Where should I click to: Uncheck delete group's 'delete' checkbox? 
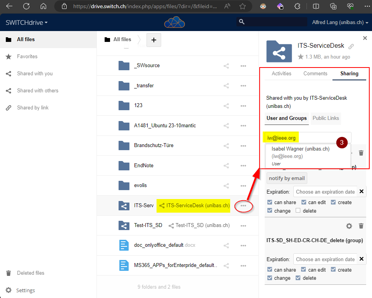pyautogui.click(x=298, y=278)
